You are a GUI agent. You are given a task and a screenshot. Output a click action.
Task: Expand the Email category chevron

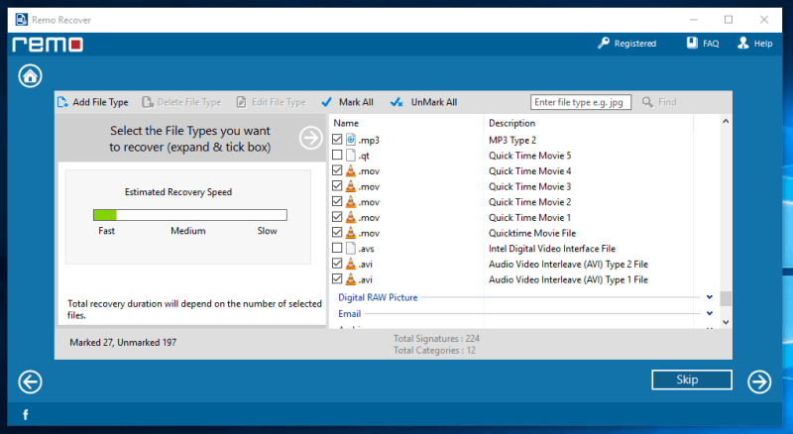pos(710,314)
